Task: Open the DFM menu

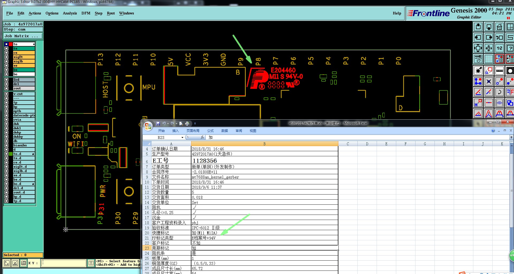Action: click(86, 13)
